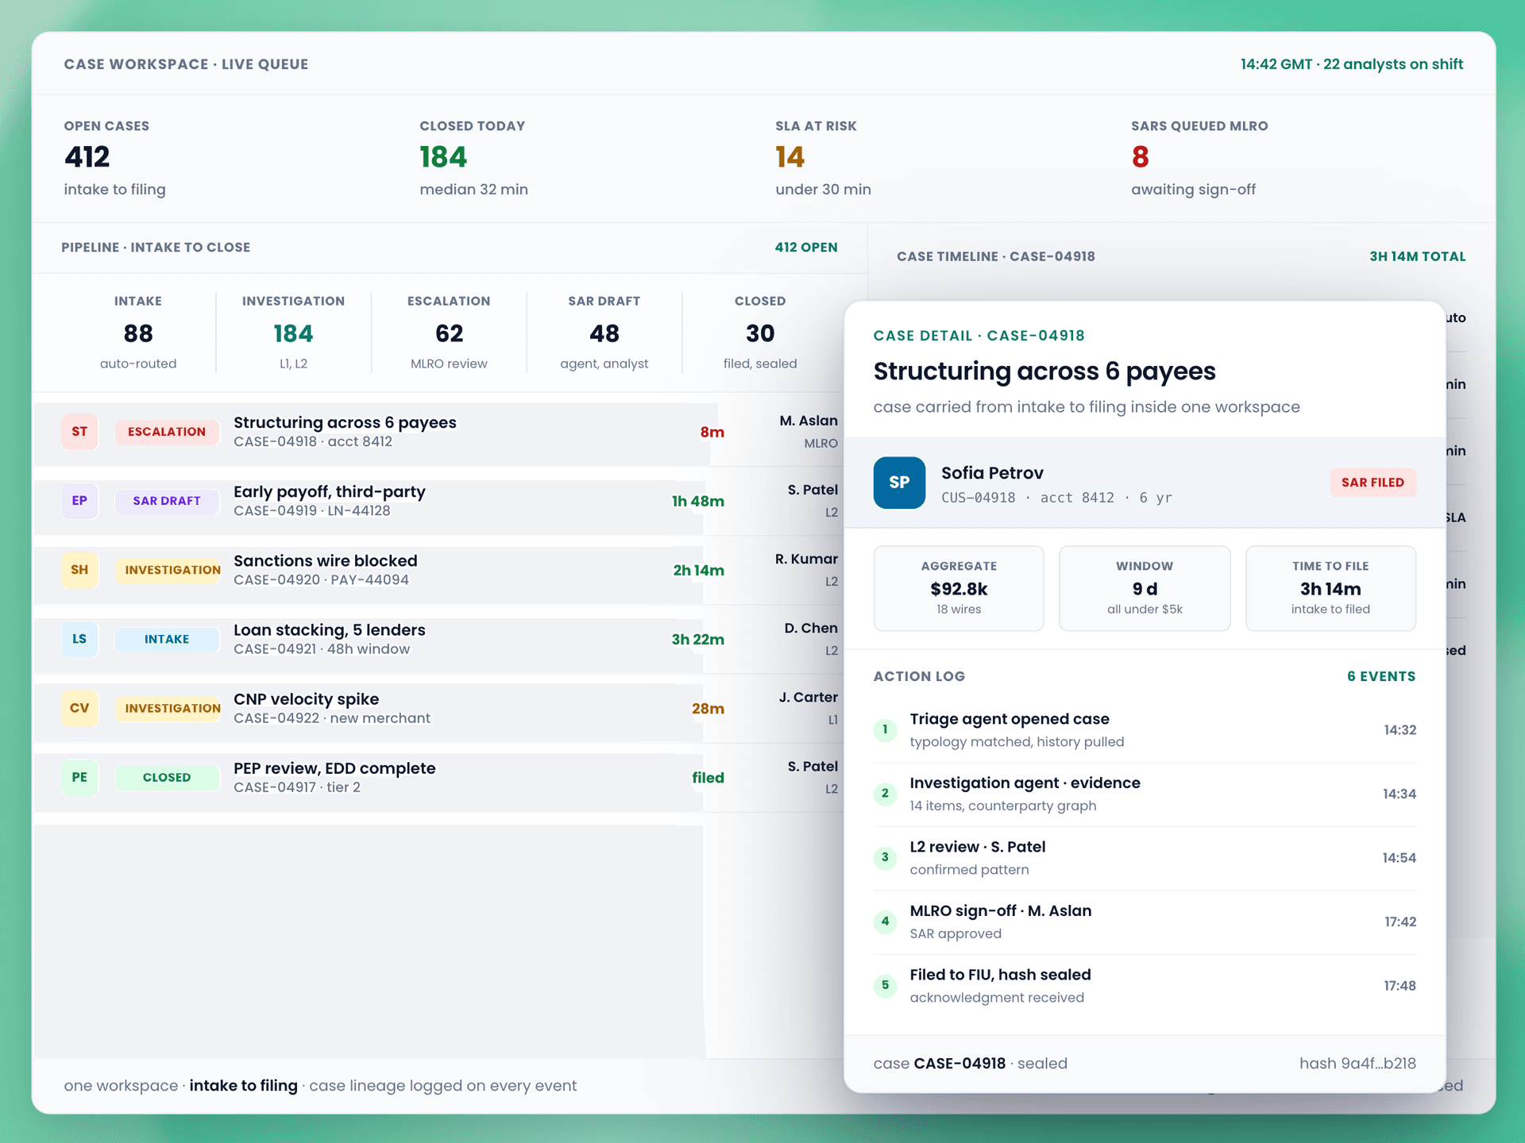Click the 1h 48m timer

coord(698,501)
